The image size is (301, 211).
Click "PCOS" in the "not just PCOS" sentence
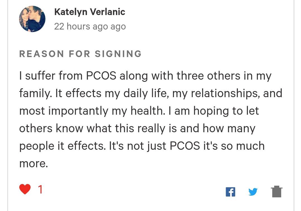point(185,146)
